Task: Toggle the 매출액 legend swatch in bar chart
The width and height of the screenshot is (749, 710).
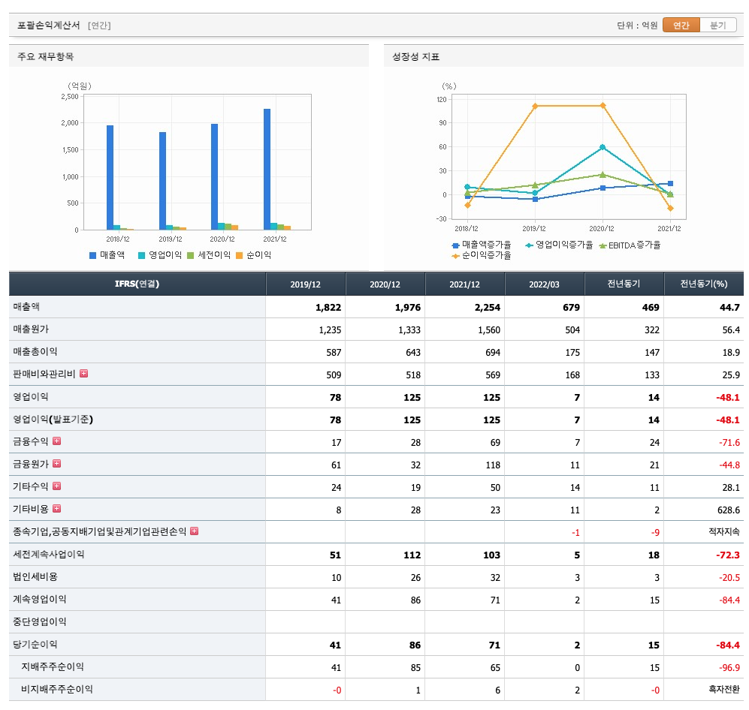Action: click(x=92, y=256)
